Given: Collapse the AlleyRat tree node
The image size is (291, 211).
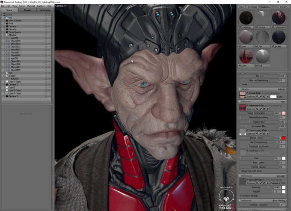Looking at the screenshot, I should (x=4, y=35).
